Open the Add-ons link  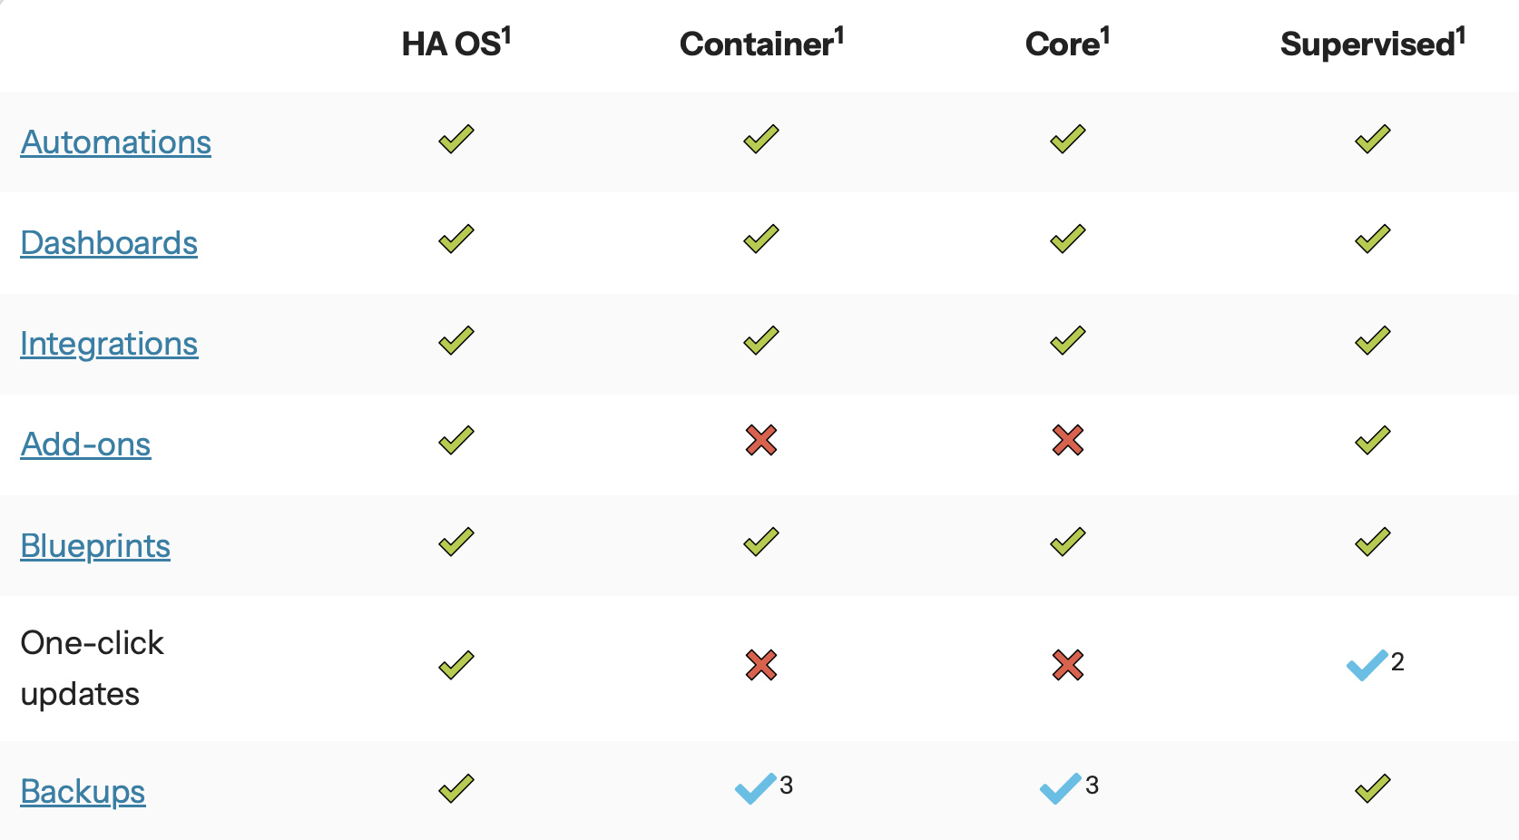(85, 444)
